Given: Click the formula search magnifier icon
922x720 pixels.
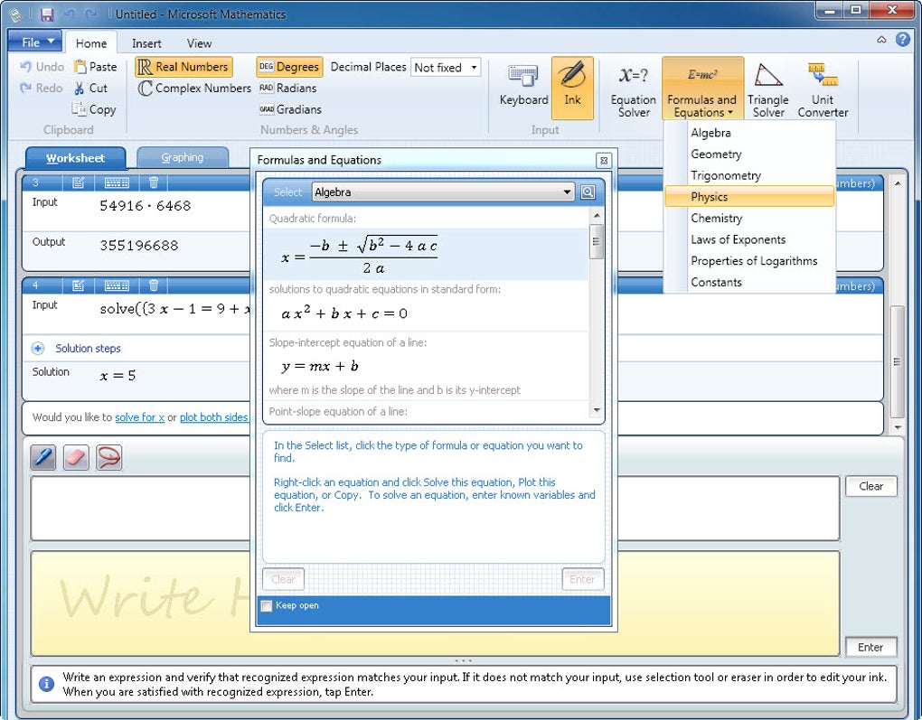Looking at the screenshot, I should 588,192.
